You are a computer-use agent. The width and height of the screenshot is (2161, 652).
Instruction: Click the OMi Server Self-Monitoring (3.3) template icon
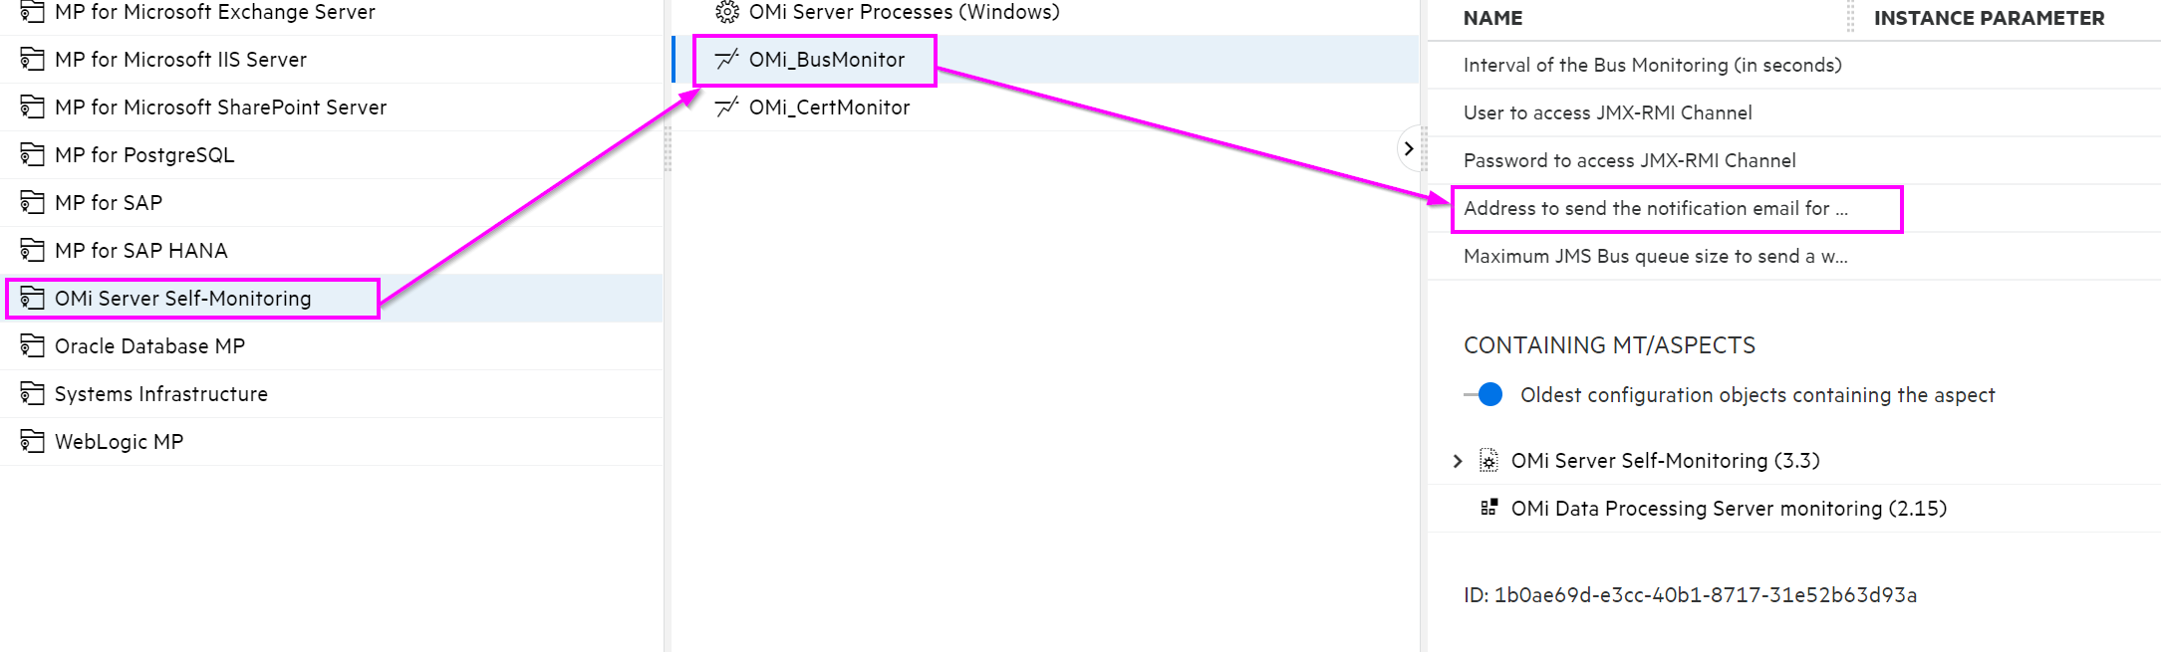click(x=1488, y=461)
